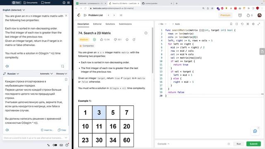The width and height of the screenshot is (265, 149).
Task: Open the feedback chat bubble icon
Action: pos(255,131)
